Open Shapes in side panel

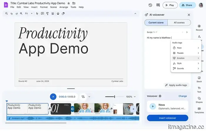click(199, 100)
